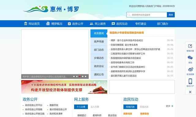Image resolution: width=196 pixels, height=117 pixels.
Task: Open news about 走进博罗中学
Action: [128, 71]
